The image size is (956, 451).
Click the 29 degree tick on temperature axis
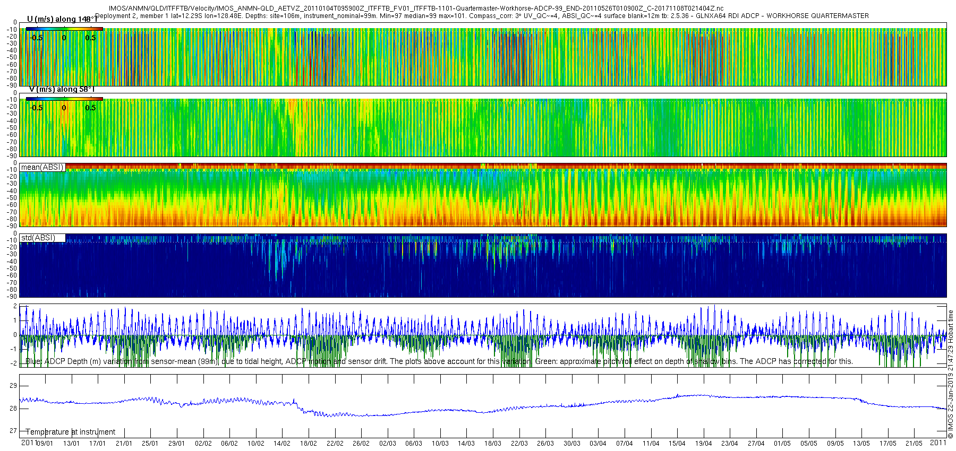(13, 386)
